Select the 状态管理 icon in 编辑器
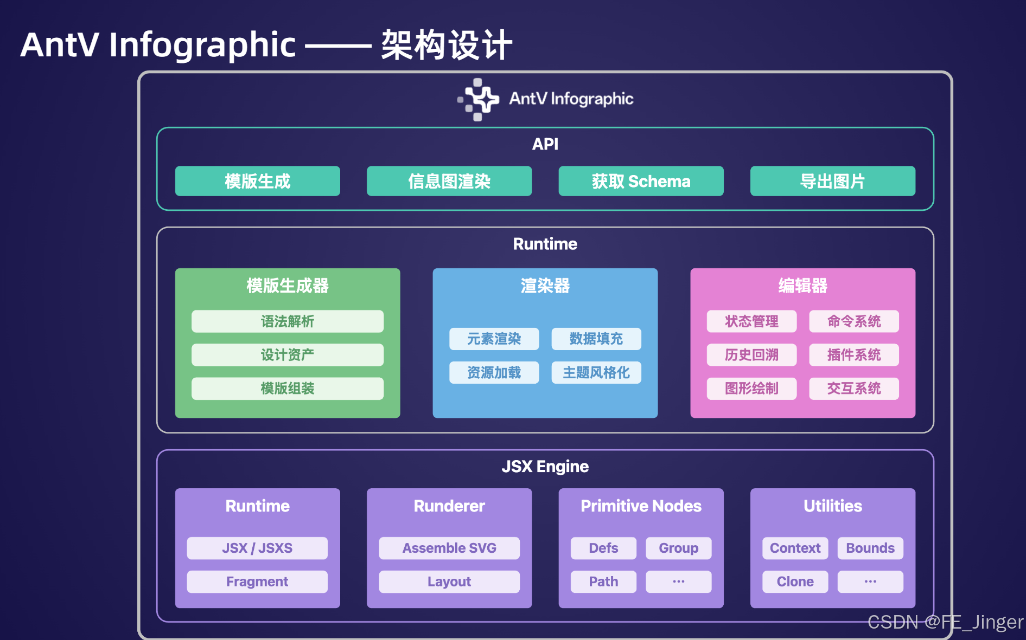The image size is (1026, 640). pyautogui.click(x=751, y=321)
